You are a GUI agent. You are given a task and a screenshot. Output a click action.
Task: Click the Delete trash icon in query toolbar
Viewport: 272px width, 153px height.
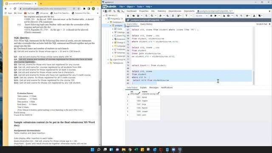173,16
